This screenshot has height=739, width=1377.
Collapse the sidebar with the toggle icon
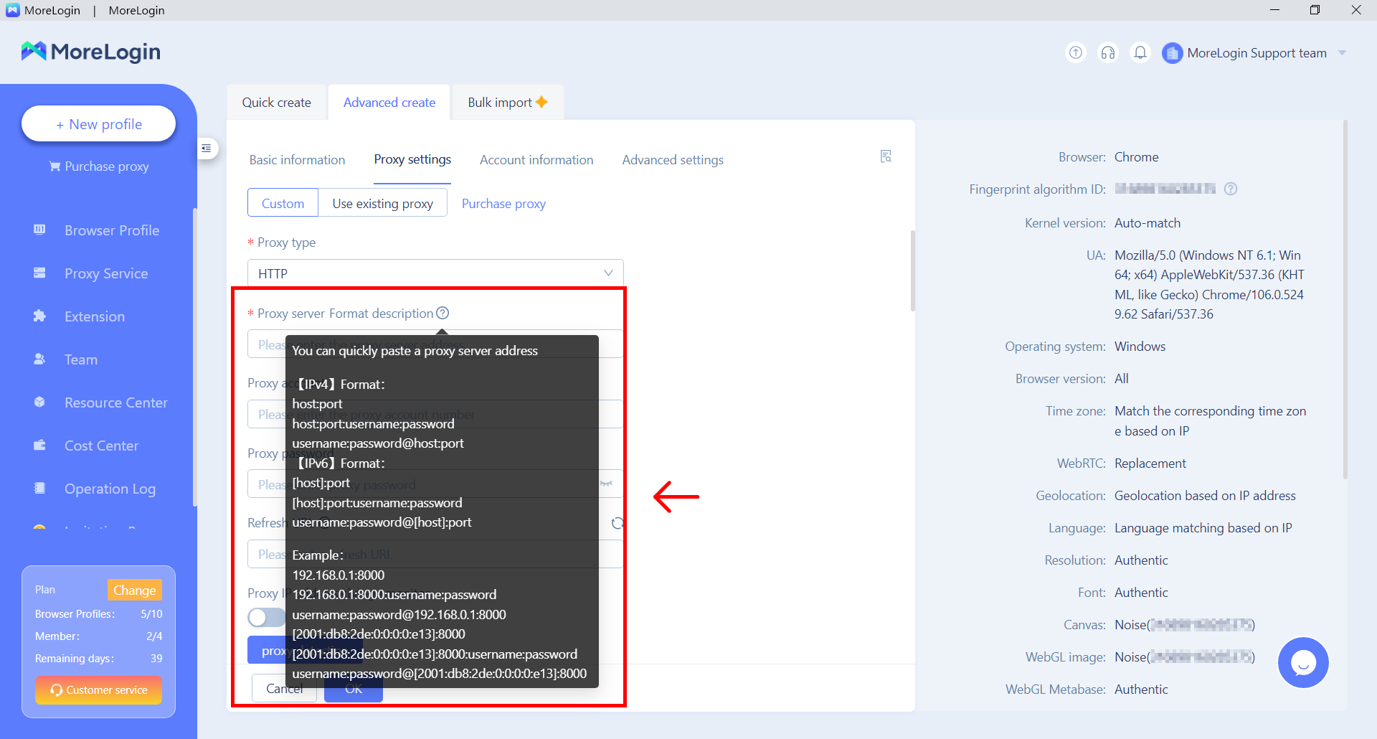pyautogui.click(x=207, y=149)
